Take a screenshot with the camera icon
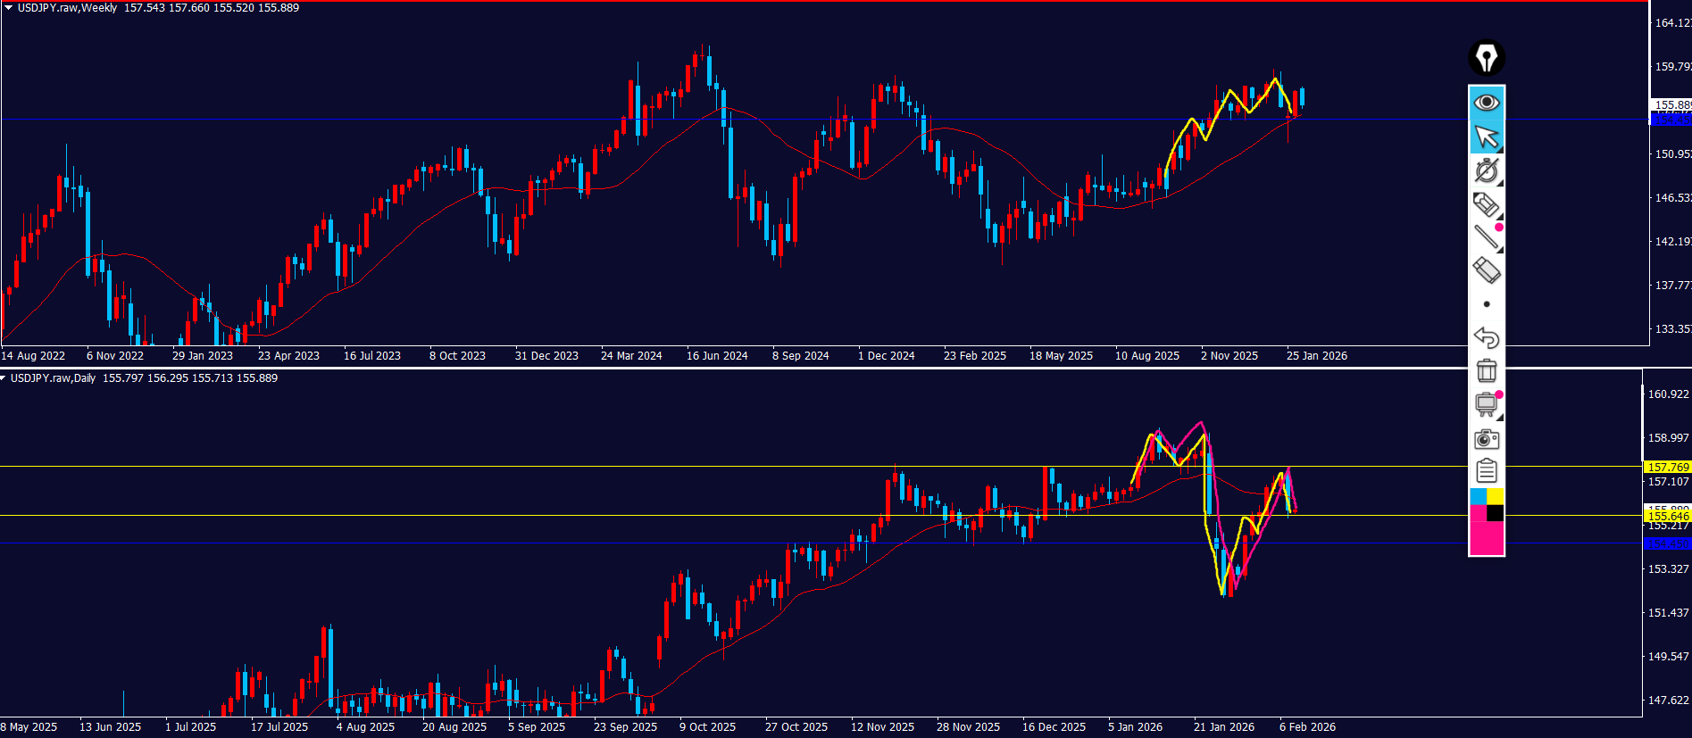This screenshot has height=738, width=1692. (x=1487, y=439)
